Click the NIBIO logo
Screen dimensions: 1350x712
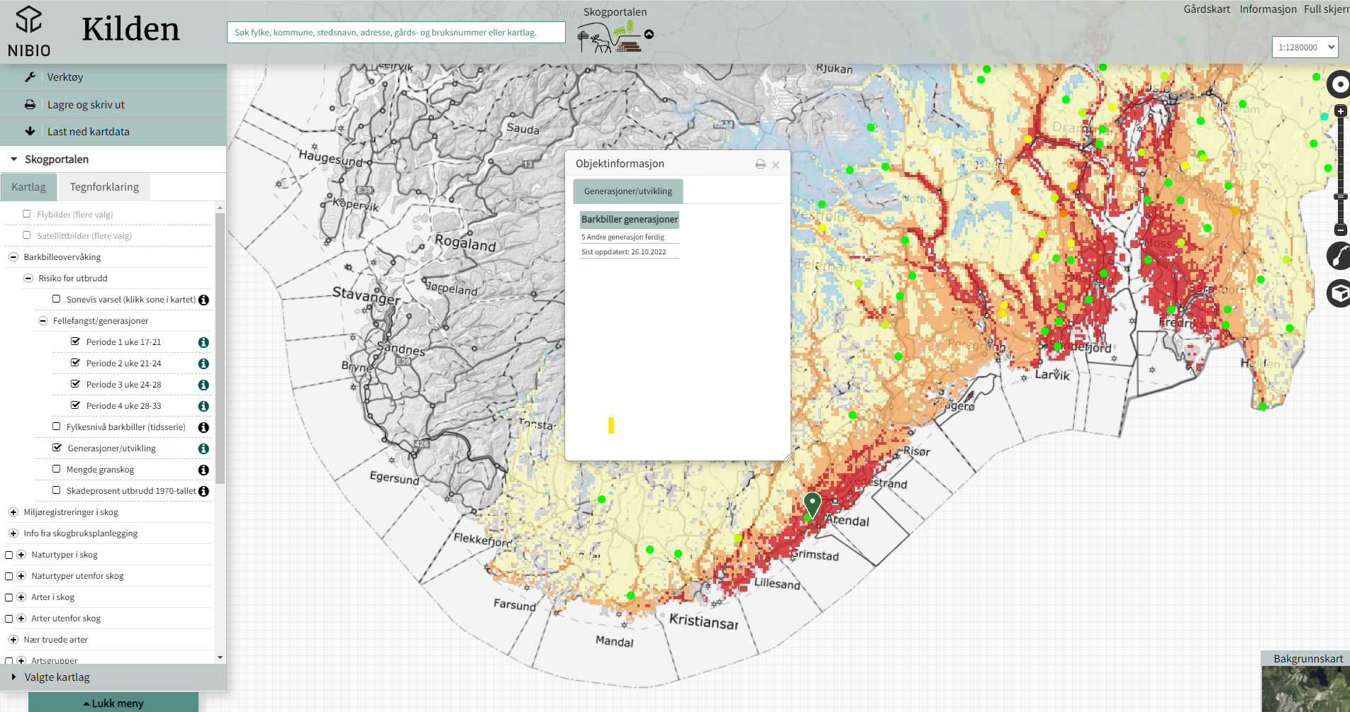(29, 31)
